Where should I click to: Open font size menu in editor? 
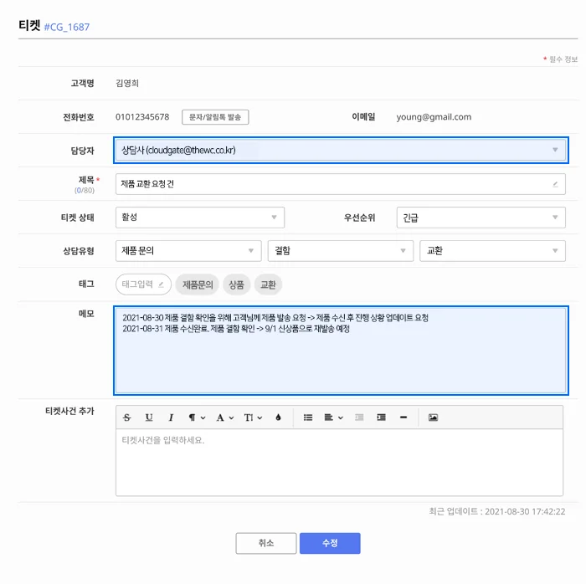253,418
